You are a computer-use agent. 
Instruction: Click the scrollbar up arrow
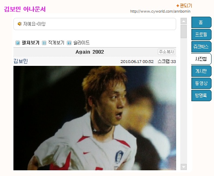point(183,21)
